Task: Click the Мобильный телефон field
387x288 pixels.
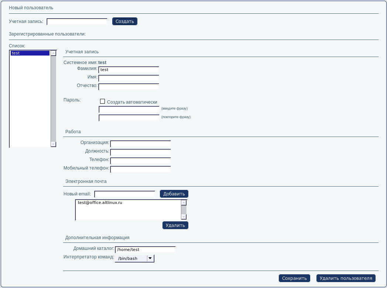Action: tap(140, 169)
